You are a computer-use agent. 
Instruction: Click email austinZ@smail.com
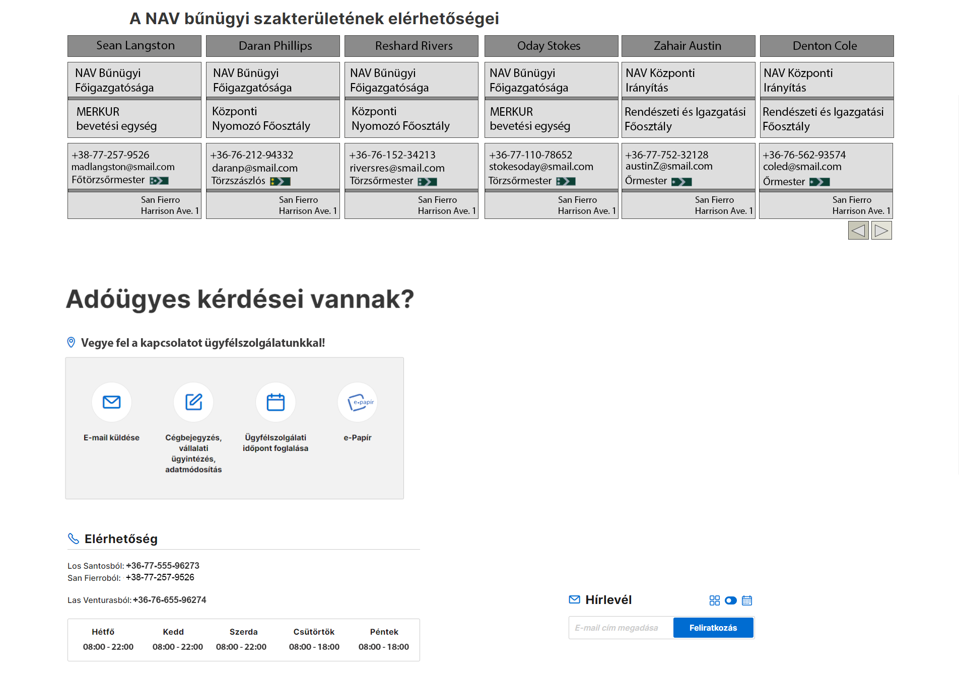click(x=669, y=166)
